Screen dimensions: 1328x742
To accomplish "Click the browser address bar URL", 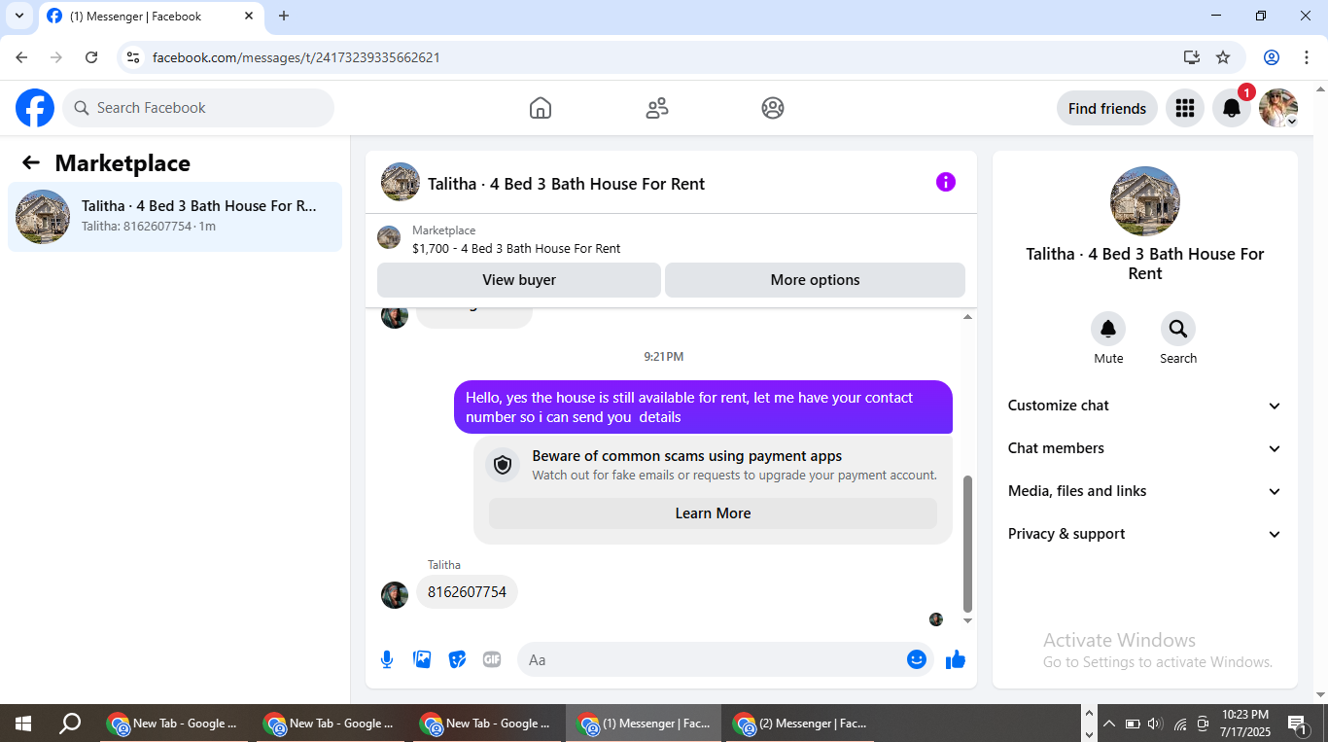I will coord(297,57).
